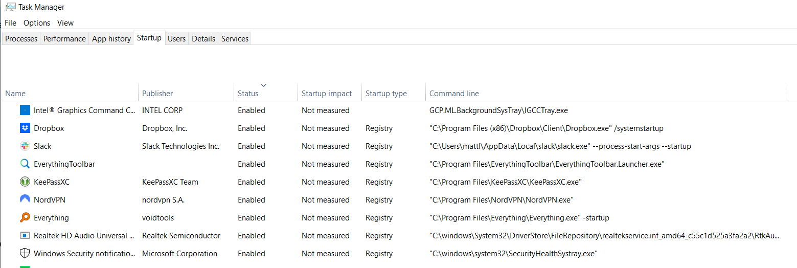Image resolution: width=797 pixels, height=268 pixels.
Task: Click the Dropbox icon in startup list
Action: click(x=25, y=128)
